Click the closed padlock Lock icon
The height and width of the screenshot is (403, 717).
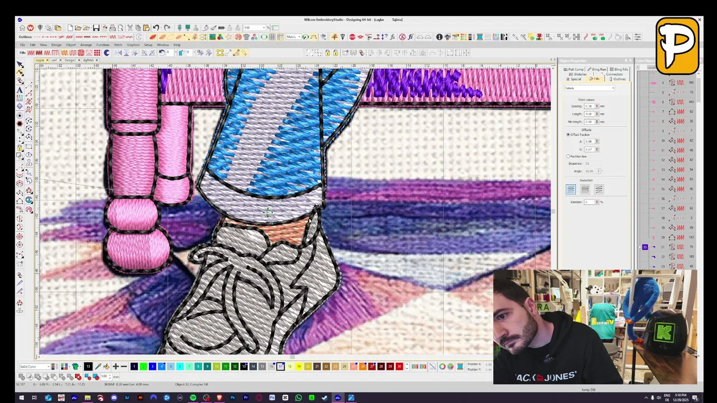[328, 53]
